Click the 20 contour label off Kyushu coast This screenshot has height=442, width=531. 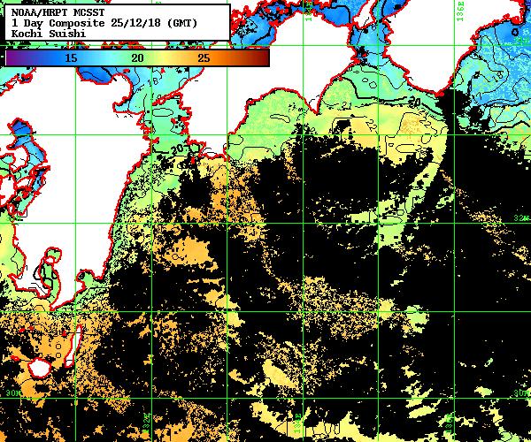pos(177,149)
